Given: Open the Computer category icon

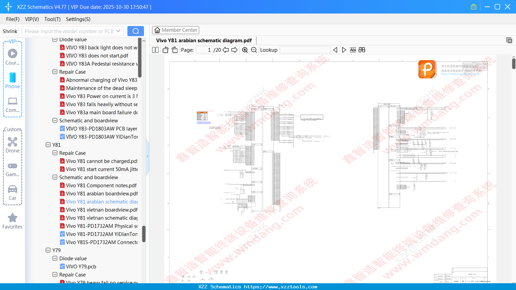Looking at the screenshot, I should coord(13,101).
